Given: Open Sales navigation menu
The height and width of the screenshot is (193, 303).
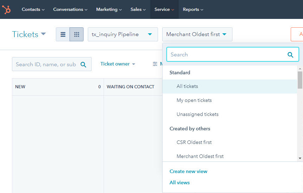Looking at the screenshot, I should click(x=138, y=9).
